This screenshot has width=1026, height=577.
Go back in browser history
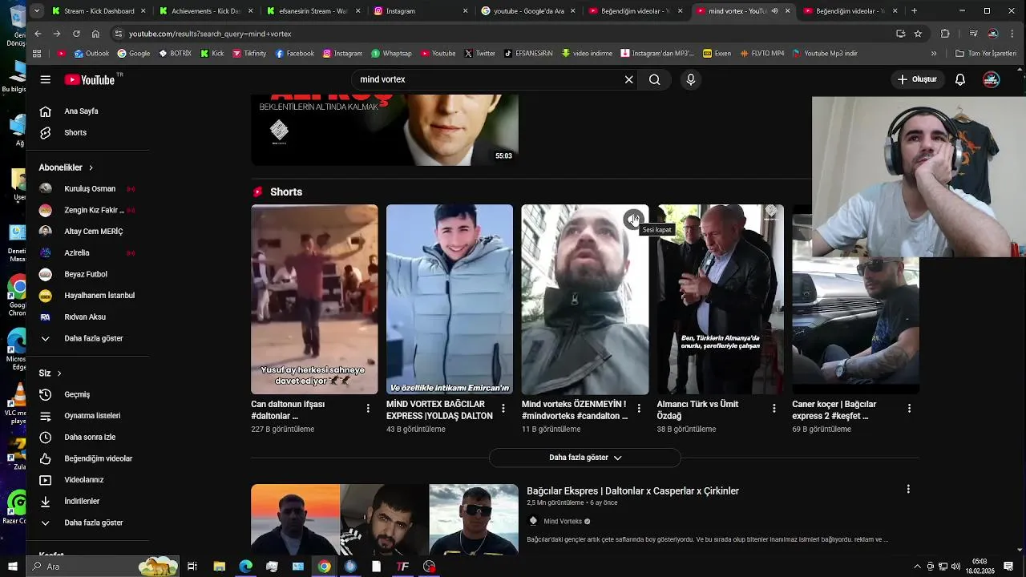(x=38, y=34)
